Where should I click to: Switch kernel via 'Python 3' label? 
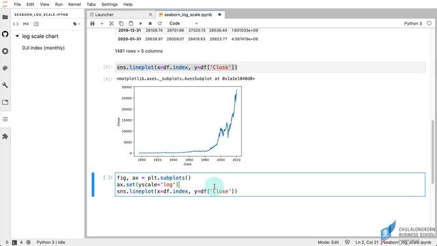[x=412, y=24]
